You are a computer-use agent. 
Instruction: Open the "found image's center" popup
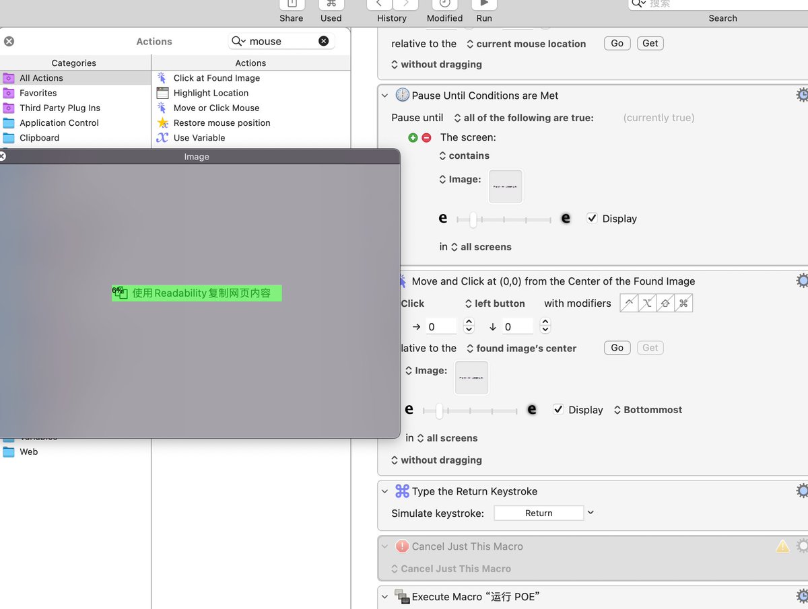click(522, 349)
